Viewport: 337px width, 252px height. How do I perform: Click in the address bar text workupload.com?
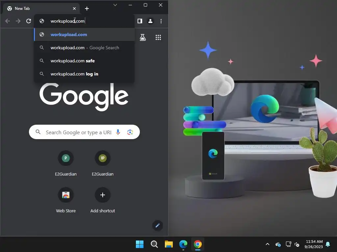pos(67,21)
